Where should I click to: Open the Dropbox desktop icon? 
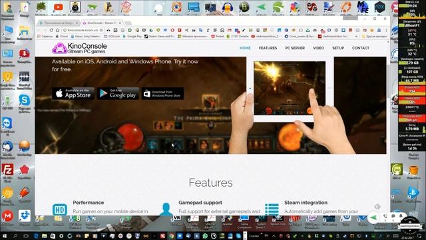click(25, 216)
